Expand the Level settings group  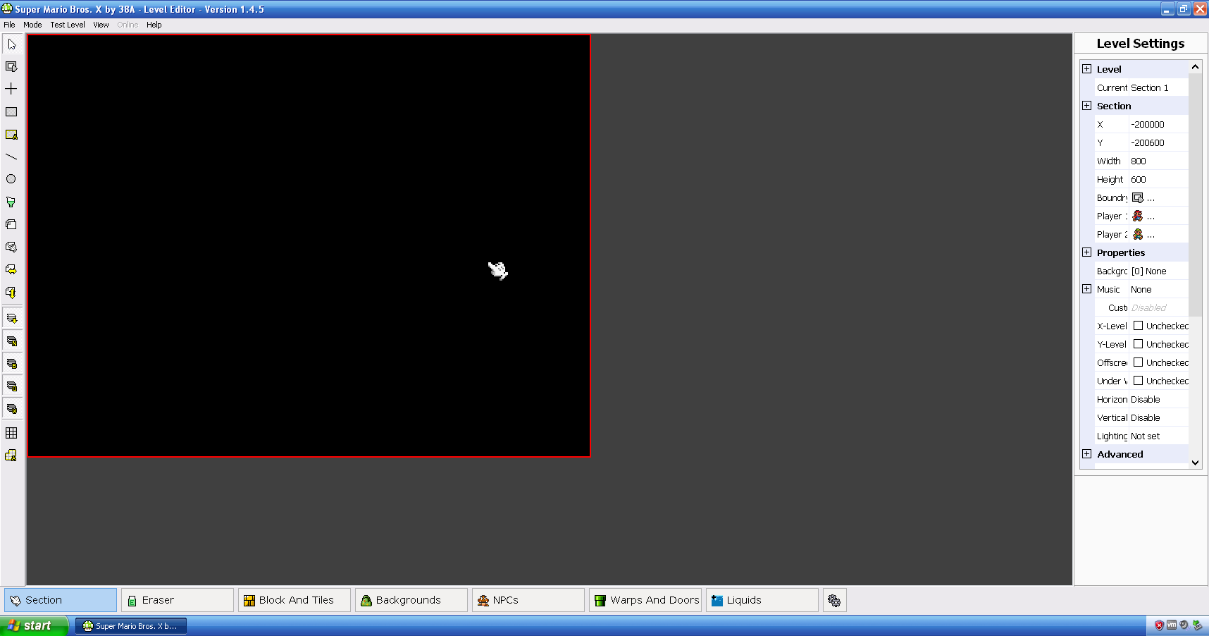1086,68
